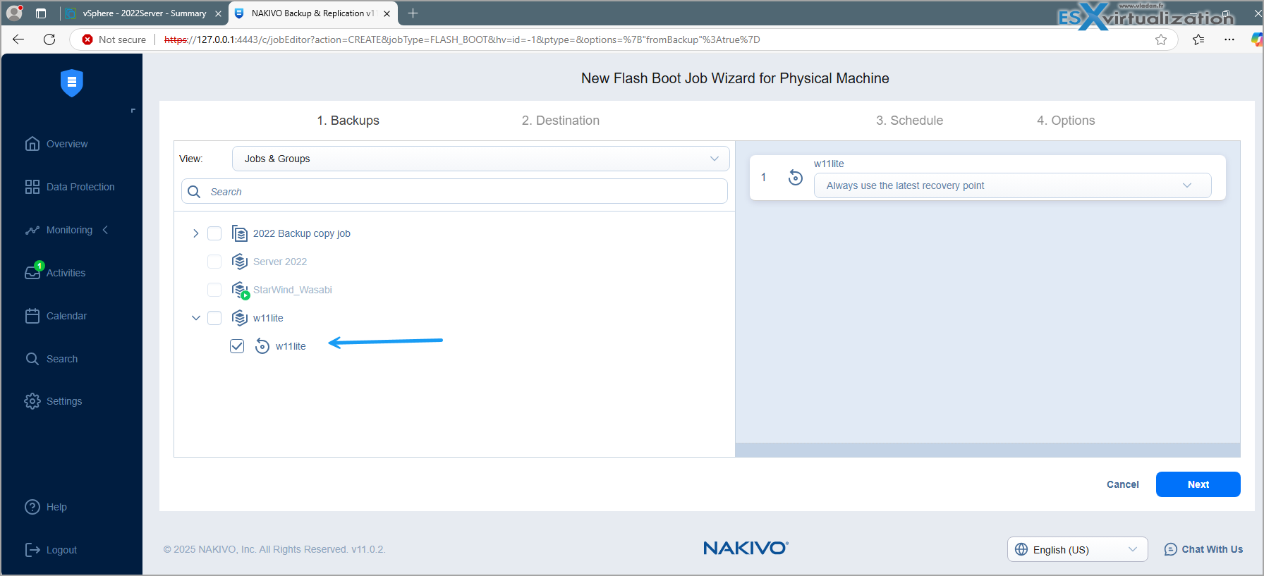Click the w11lite parent job stack icon

click(240, 318)
